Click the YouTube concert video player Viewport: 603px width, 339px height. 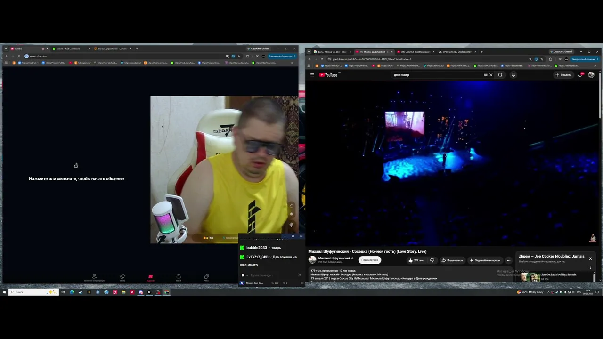(x=452, y=163)
